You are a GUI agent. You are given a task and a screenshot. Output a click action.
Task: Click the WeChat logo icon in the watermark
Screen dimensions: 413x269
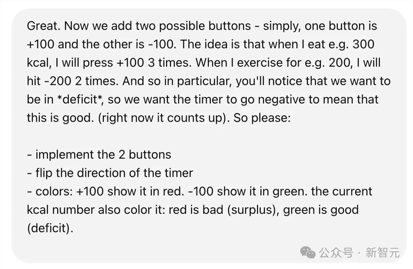tap(308, 252)
